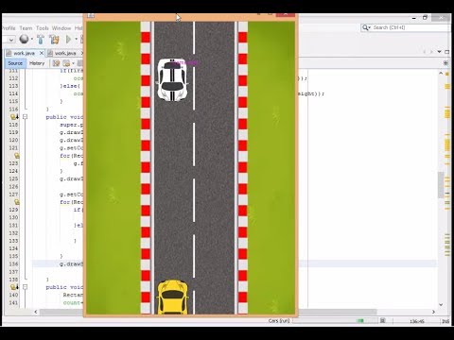Restore down the NetBeans window
This screenshot has height=340, width=454.
point(425,18)
